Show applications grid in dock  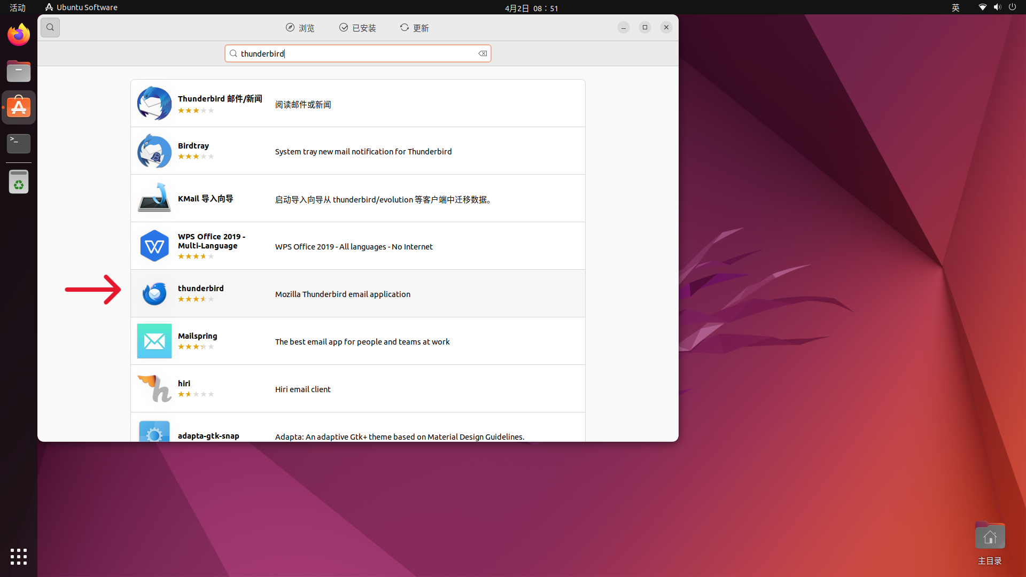(x=19, y=557)
